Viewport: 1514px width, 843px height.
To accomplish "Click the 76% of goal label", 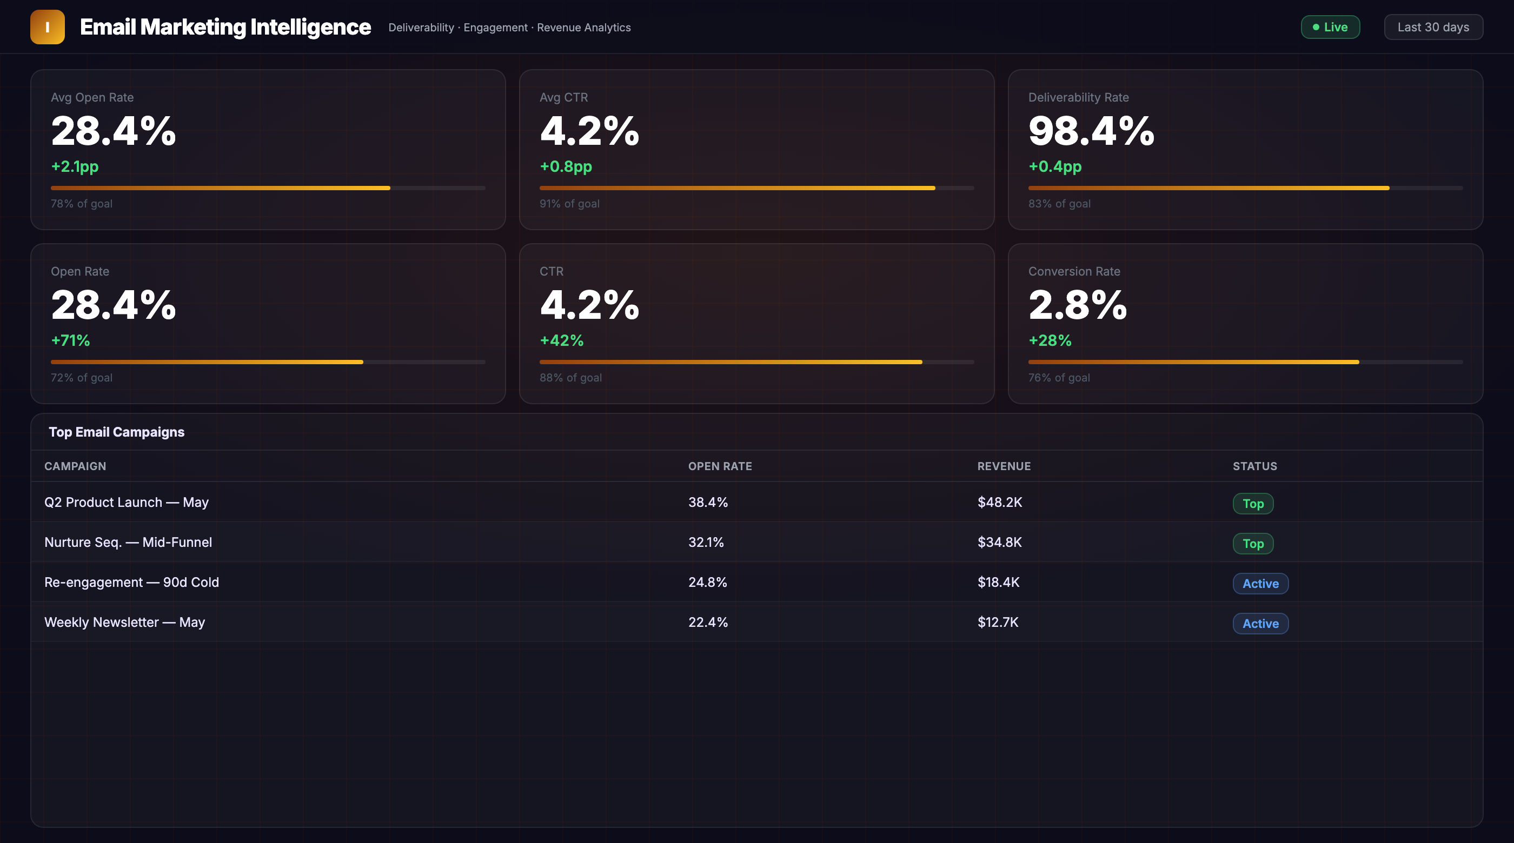I will pos(1059,378).
